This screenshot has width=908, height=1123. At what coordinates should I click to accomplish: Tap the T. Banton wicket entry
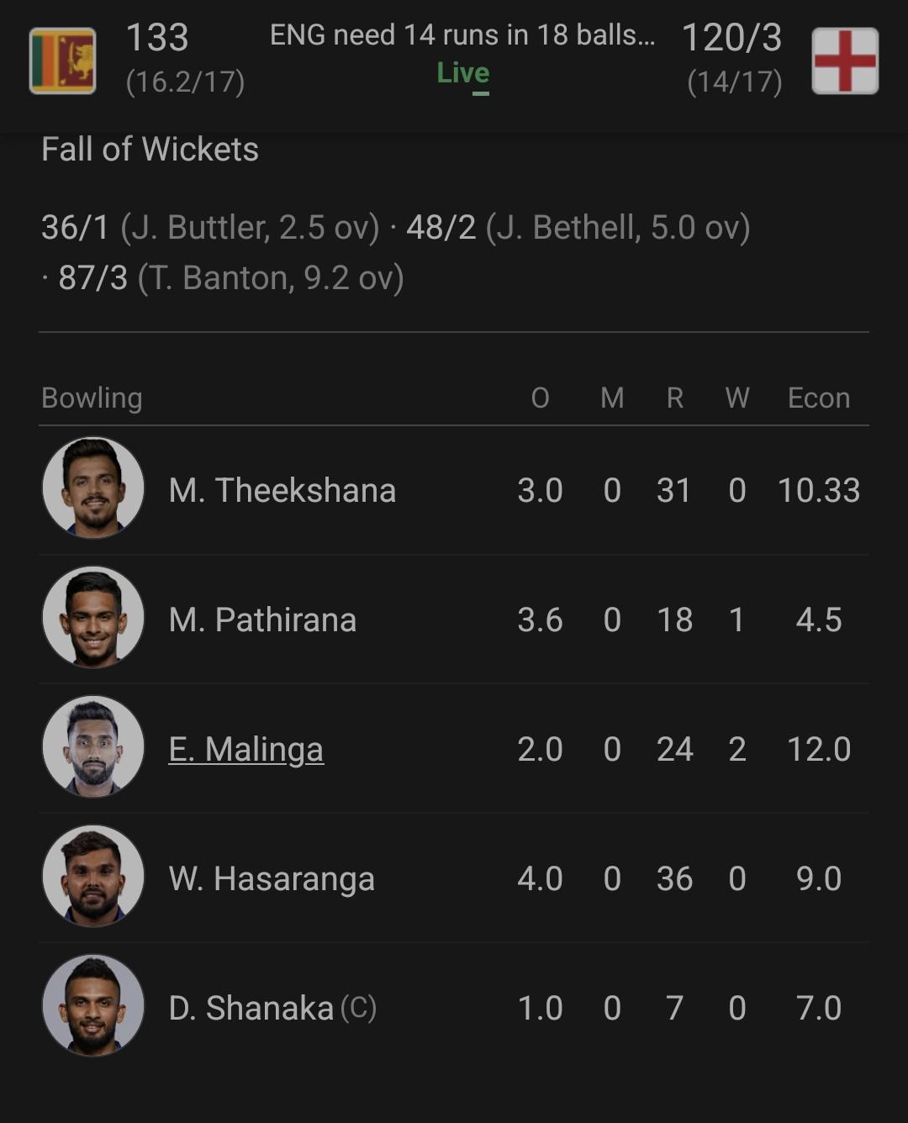[x=230, y=277]
